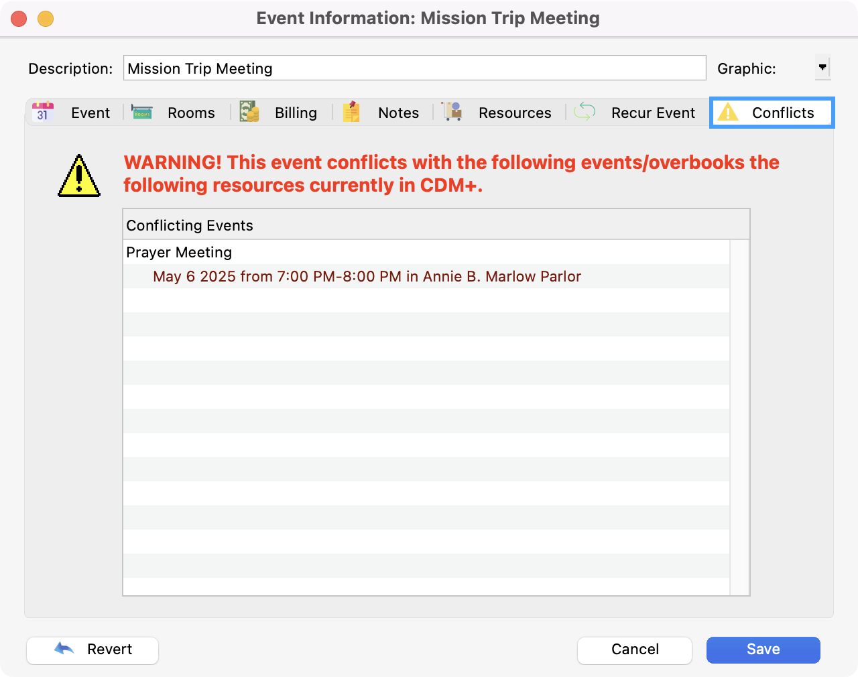Select the Prayer Meeting conflicting event

(179, 253)
